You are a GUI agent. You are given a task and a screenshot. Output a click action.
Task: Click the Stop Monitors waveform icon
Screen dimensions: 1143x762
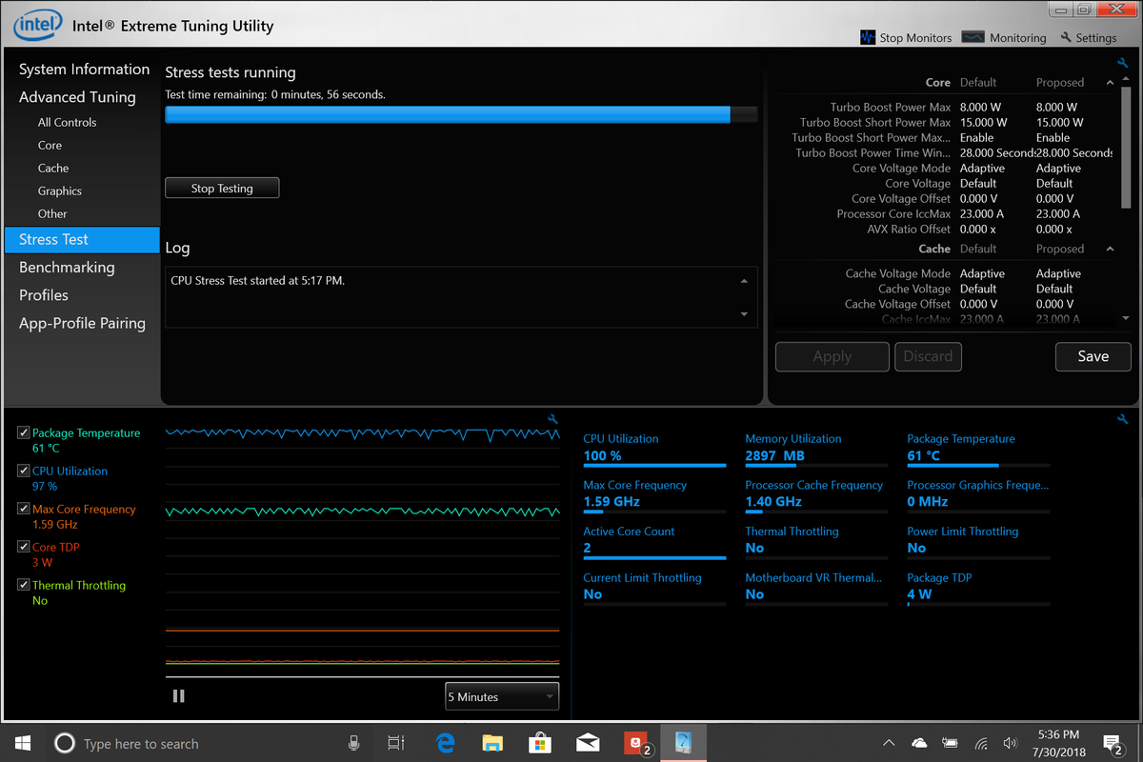[x=867, y=37]
